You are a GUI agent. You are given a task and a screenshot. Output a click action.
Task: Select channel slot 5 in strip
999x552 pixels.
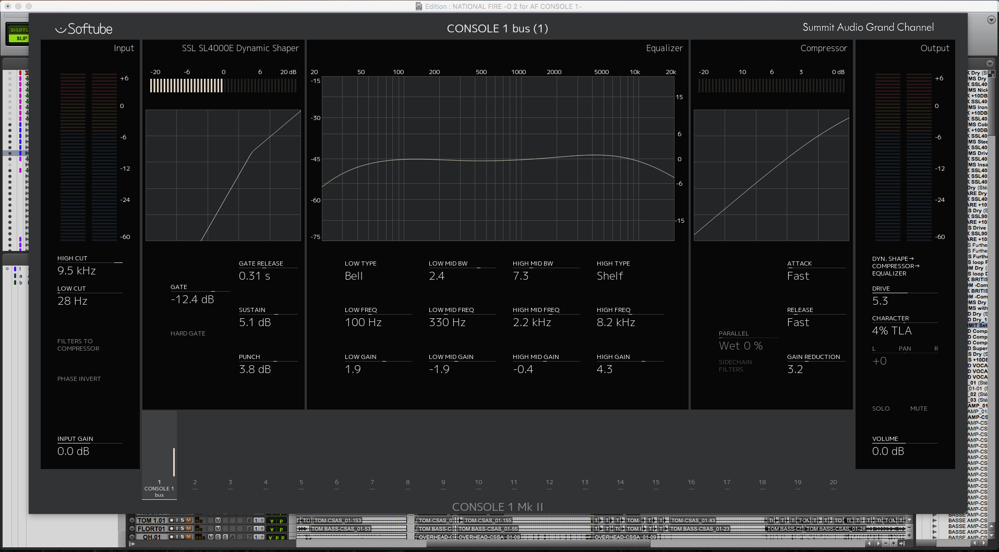click(x=301, y=483)
